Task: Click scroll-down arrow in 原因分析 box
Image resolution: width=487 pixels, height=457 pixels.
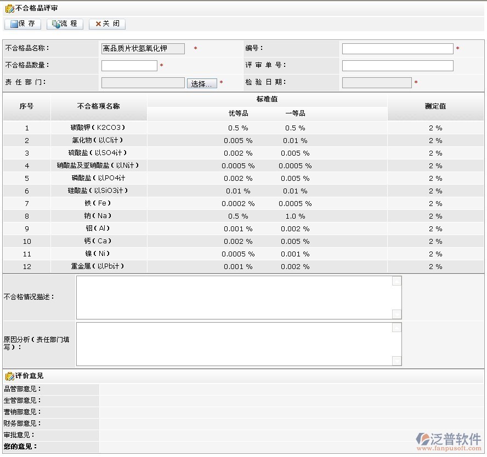Action: tap(397, 361)
